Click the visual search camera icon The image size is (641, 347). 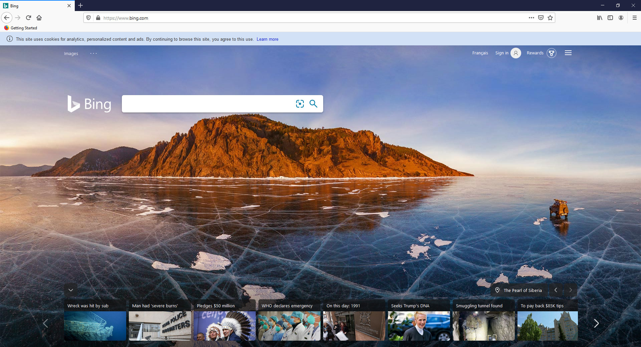(x=300, y=104)
